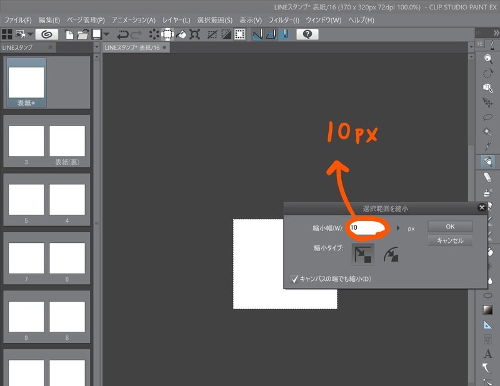Select the highlighted Pen tool

pyautogui.click(x=487, y=162)
